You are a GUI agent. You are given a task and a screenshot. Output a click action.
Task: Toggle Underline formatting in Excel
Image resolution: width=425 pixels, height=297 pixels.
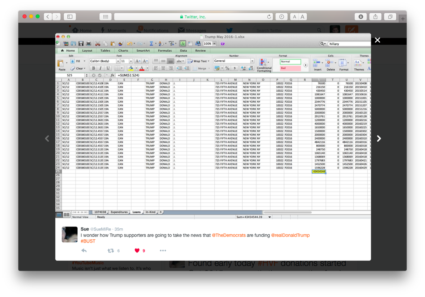108,68
